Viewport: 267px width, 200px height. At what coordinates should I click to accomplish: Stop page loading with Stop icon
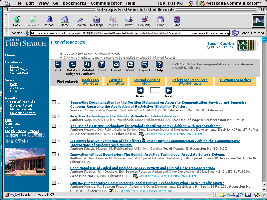pos(177,21)
